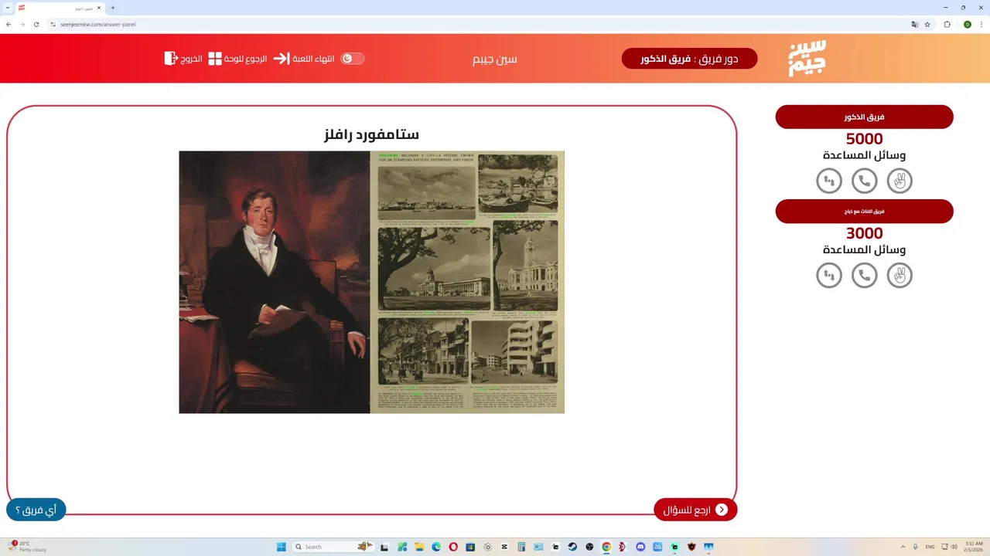Click the phone call help icon under 3000 score

pos(864,275)
